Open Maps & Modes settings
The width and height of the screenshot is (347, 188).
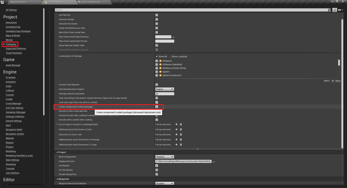coord(13,36)
